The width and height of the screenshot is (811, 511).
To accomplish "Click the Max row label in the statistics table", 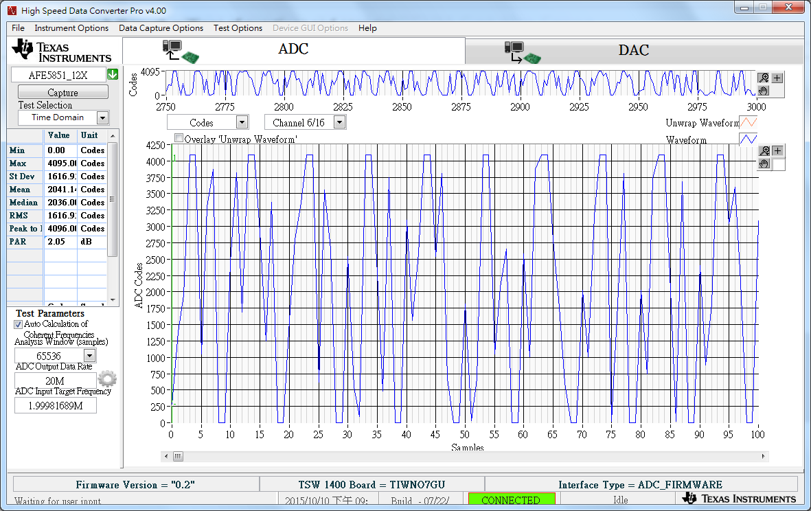I will [25, 163].
